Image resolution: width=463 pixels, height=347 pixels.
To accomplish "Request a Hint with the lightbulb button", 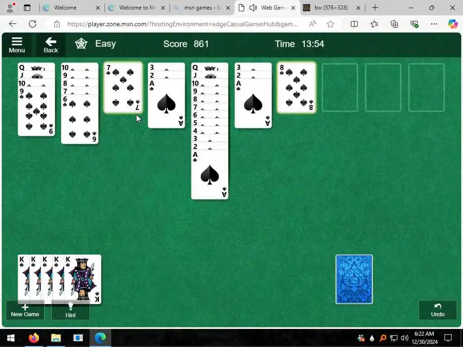I will (x=71, y=310).
